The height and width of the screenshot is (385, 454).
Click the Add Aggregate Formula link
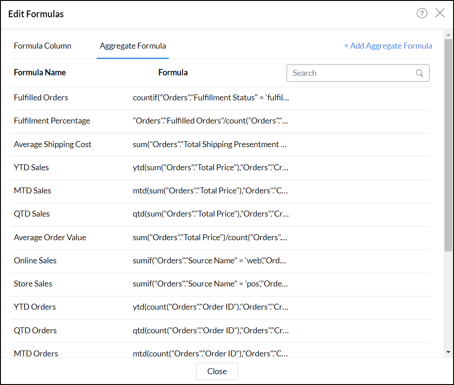coord(388,46)
